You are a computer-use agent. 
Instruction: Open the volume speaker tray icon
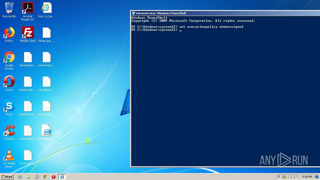pos(290,177)
